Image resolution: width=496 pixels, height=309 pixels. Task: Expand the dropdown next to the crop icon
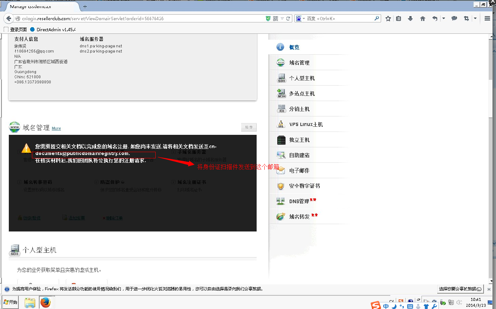click(x=475, y=18)
